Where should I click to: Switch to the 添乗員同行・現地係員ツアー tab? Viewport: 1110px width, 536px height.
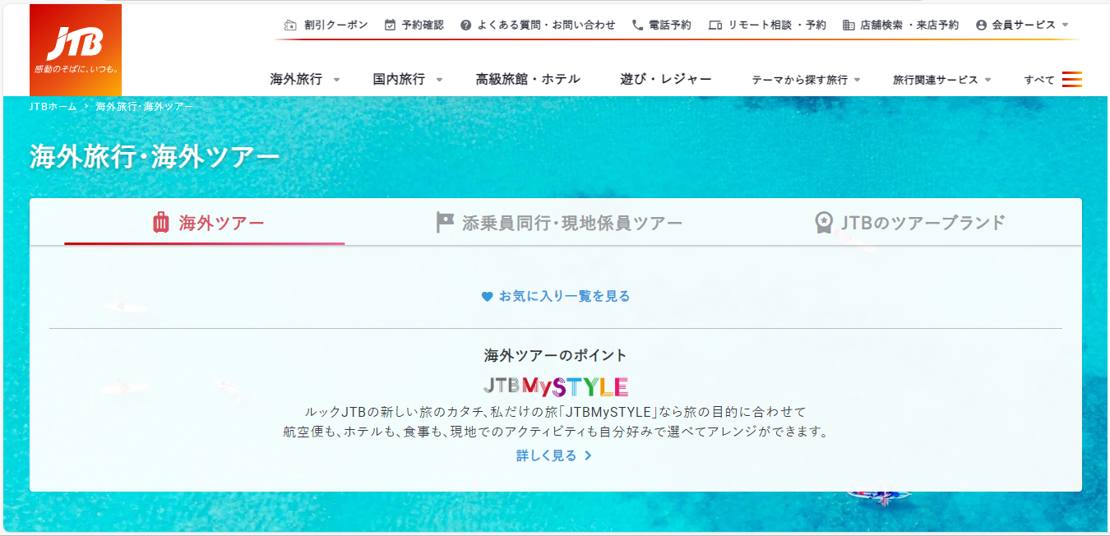click(x=558, y=223)
